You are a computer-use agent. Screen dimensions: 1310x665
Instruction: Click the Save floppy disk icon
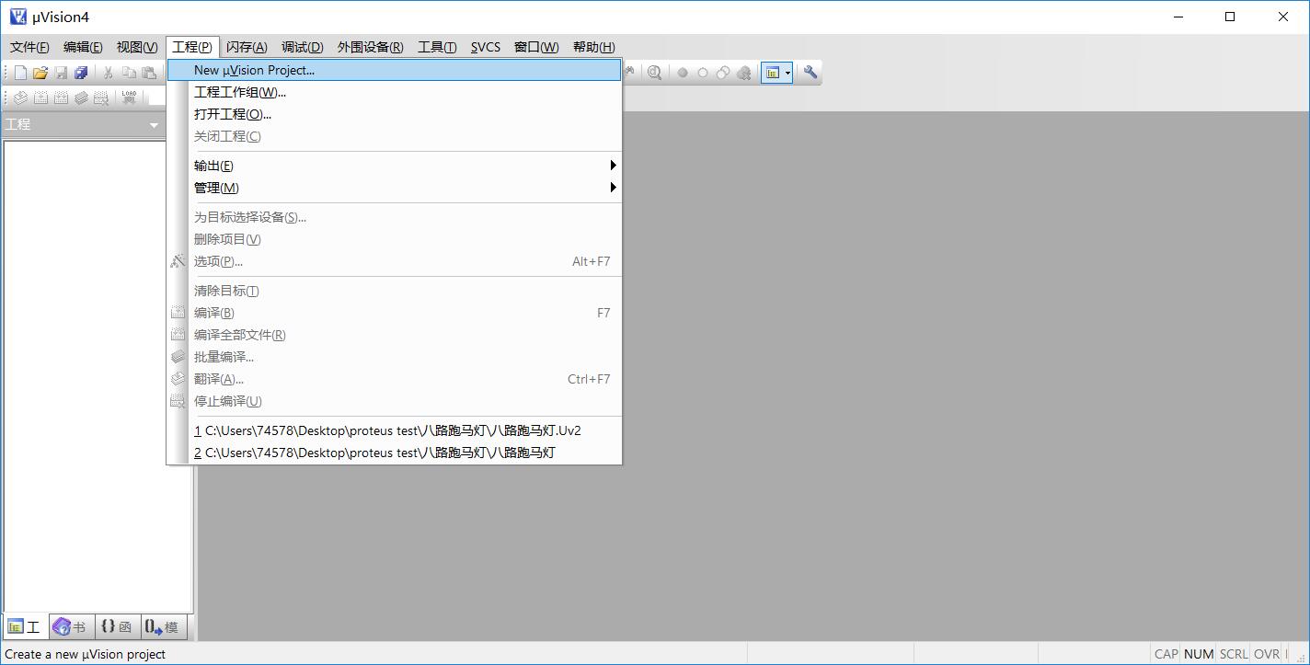[61, 73]
